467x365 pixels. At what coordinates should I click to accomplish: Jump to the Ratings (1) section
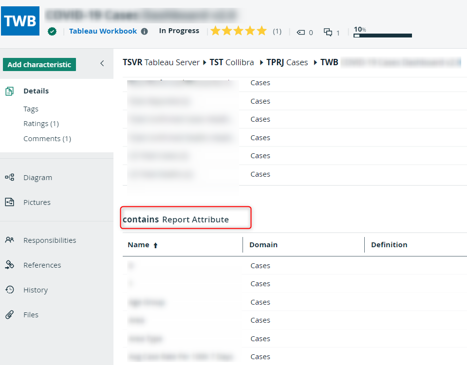(41, 124)
